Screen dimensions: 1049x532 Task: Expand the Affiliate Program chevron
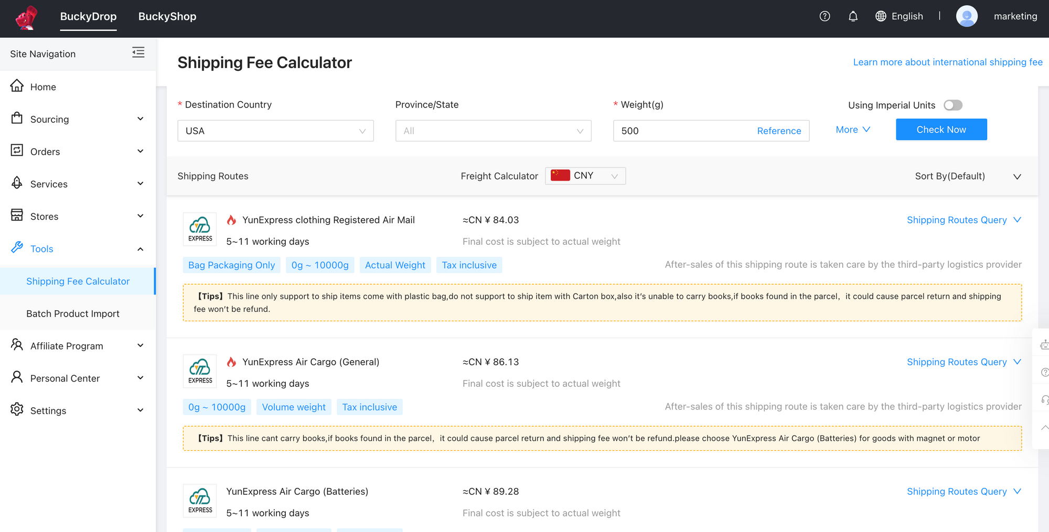tap(140, 345)
